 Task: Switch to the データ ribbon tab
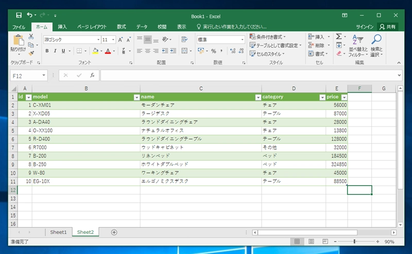[x=142, y=27]
